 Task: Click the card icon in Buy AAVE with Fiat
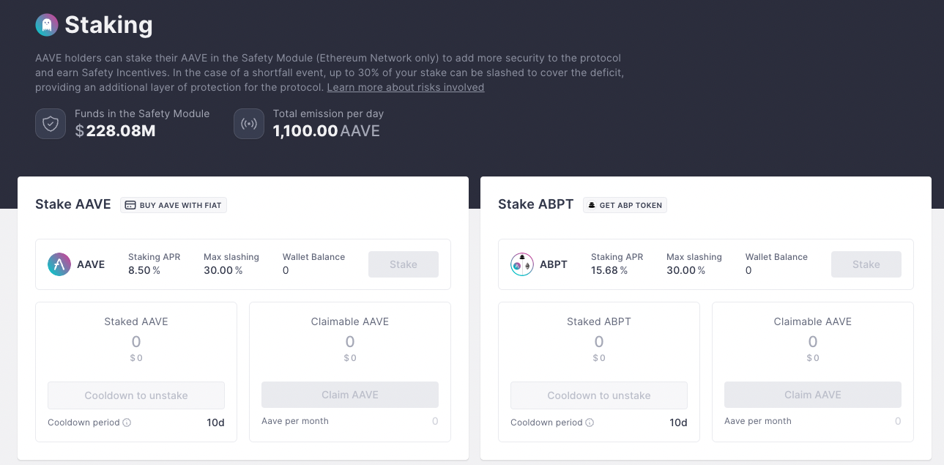(130, 205)
